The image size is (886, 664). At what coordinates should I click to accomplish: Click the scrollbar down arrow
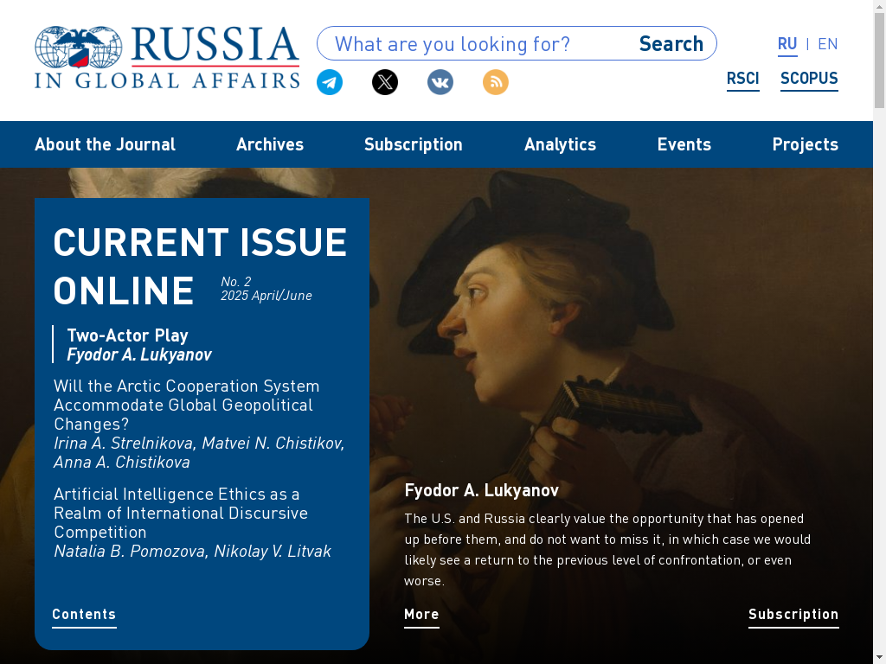tap(879, 658)
